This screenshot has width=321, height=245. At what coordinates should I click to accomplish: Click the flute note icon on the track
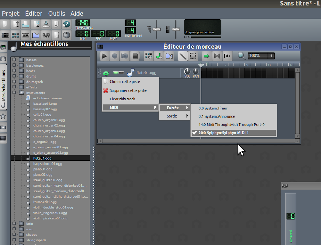(x=131, y=72)
